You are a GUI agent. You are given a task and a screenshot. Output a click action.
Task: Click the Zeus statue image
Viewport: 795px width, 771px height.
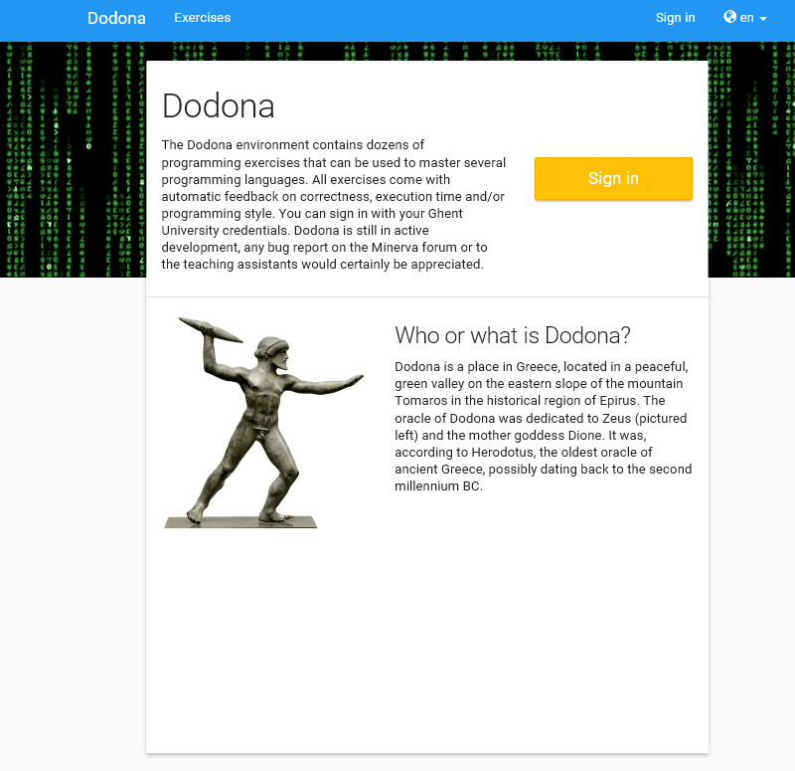click(263, 423)
